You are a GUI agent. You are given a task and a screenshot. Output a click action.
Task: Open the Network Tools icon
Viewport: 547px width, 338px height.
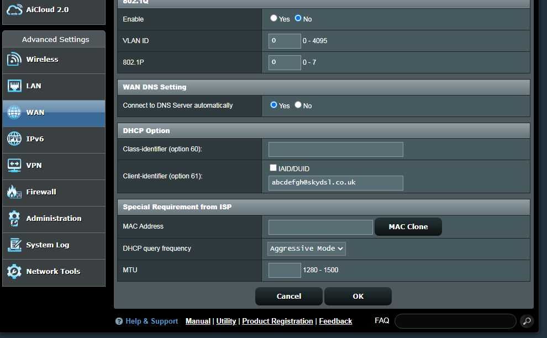point(14,272)
